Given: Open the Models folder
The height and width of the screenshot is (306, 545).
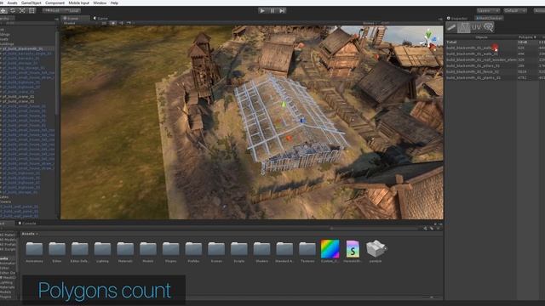Looking at the screenshot, I should click(148, 252).
